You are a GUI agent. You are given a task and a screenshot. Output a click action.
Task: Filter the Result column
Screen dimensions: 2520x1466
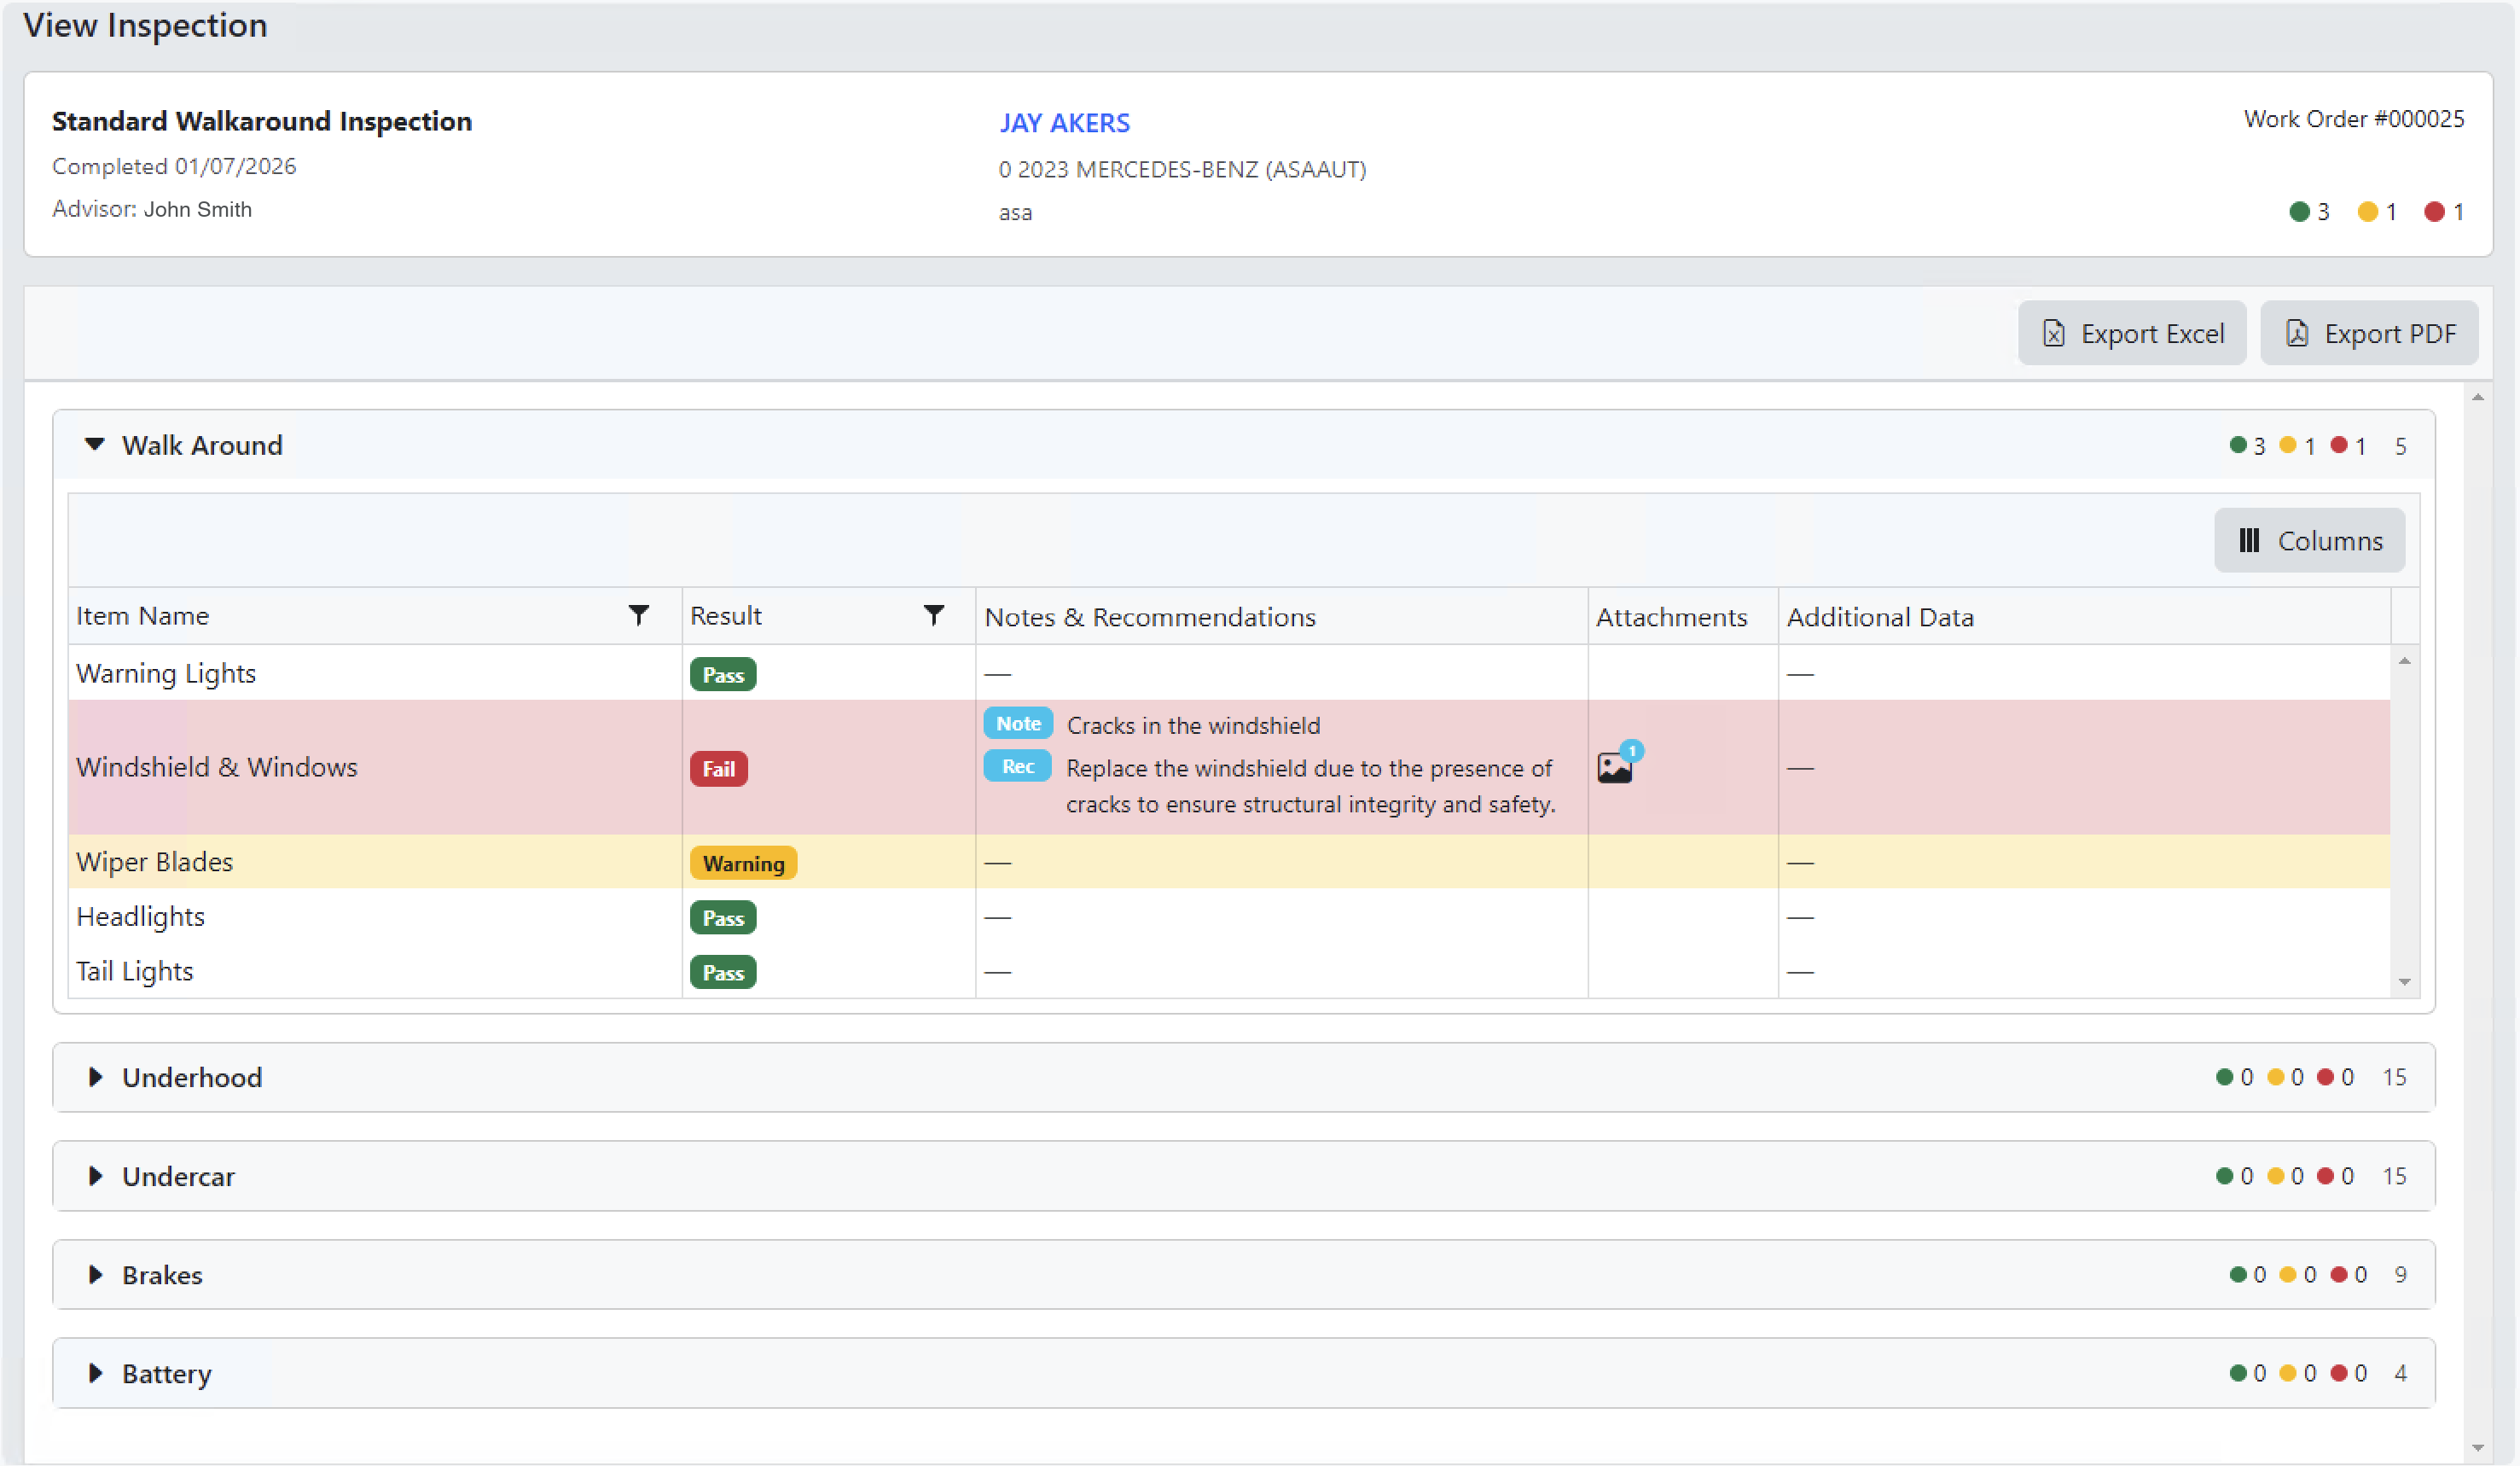[x=933, y=615]
